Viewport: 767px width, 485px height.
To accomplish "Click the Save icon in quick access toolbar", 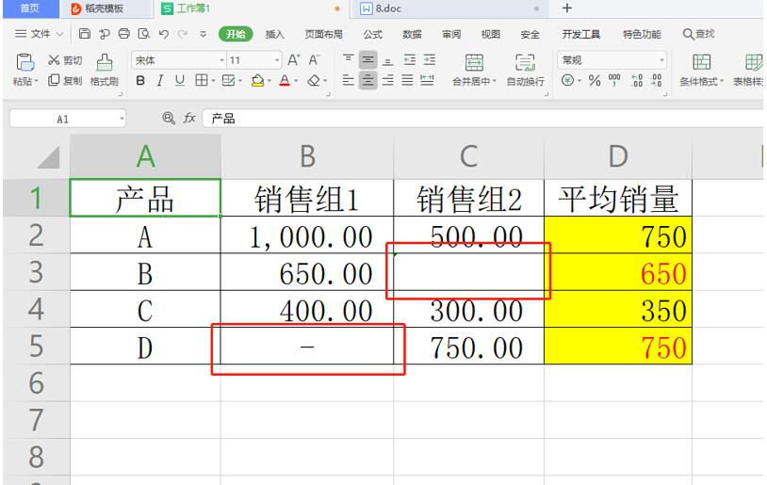I will tap(85, 34).
